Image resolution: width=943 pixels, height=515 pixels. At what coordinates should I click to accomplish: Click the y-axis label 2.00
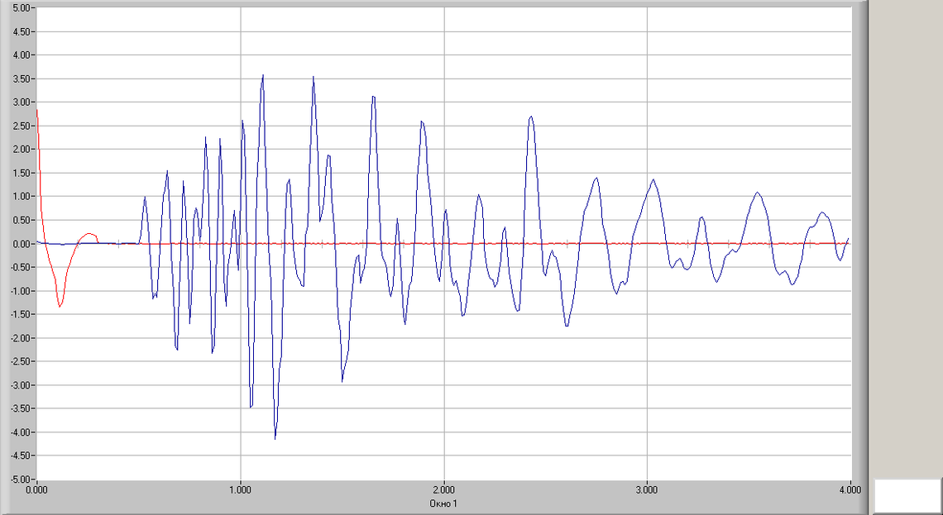click(20, 149)
